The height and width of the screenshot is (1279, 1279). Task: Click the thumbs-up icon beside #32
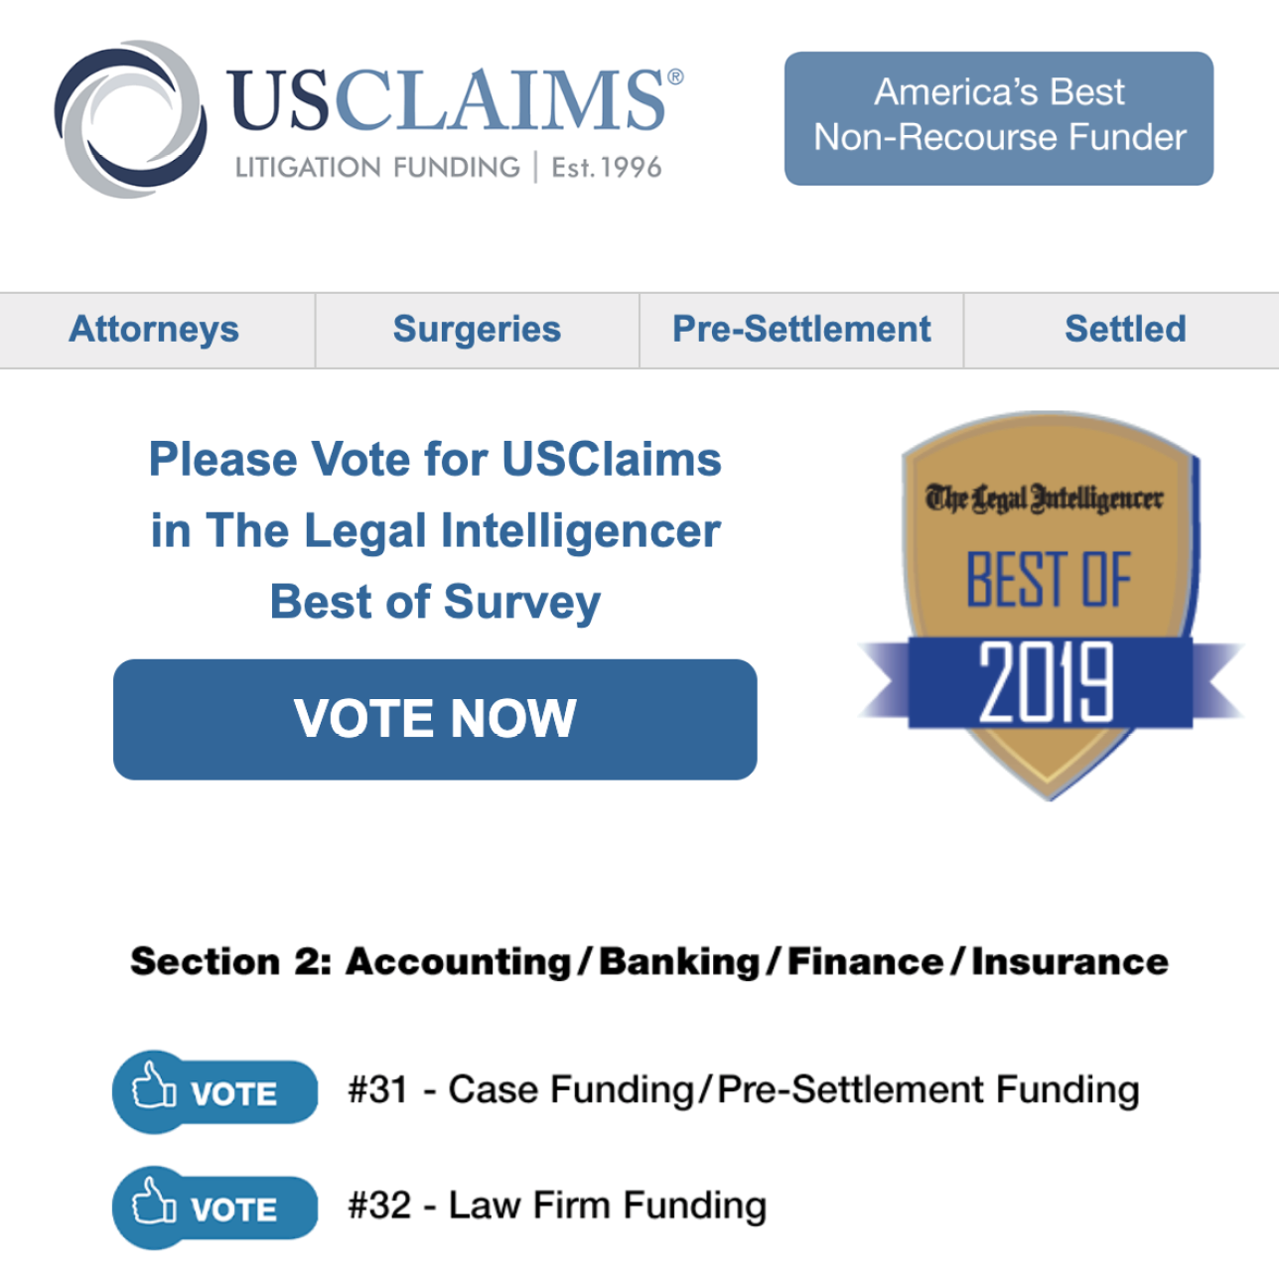coord(154,1201)
